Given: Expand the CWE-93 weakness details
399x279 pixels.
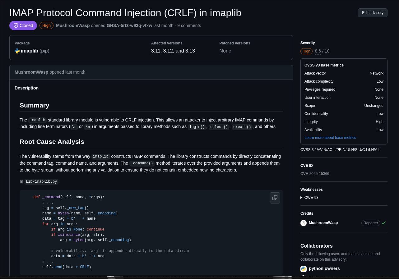Looking at the screenshot, I should pyautogui.click(x=309, y=198).
